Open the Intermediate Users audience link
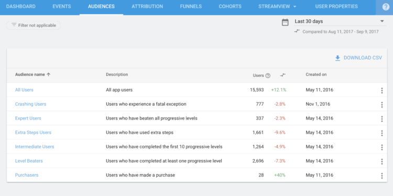393x196 pixels. tap(35, 147)
